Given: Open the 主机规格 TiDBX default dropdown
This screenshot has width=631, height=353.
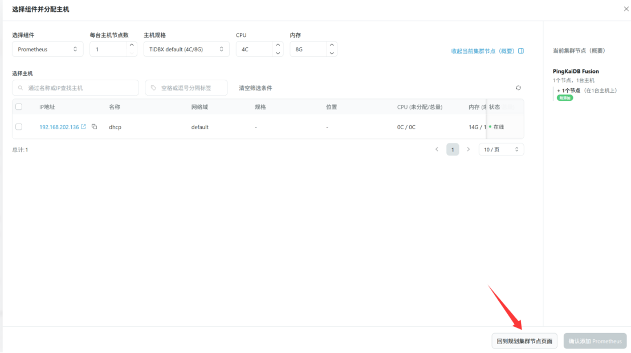Looking at the screenshot, I should pos(186,50).
